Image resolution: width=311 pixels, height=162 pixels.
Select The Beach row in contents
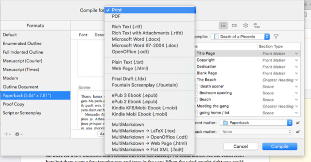coord(247,80)
